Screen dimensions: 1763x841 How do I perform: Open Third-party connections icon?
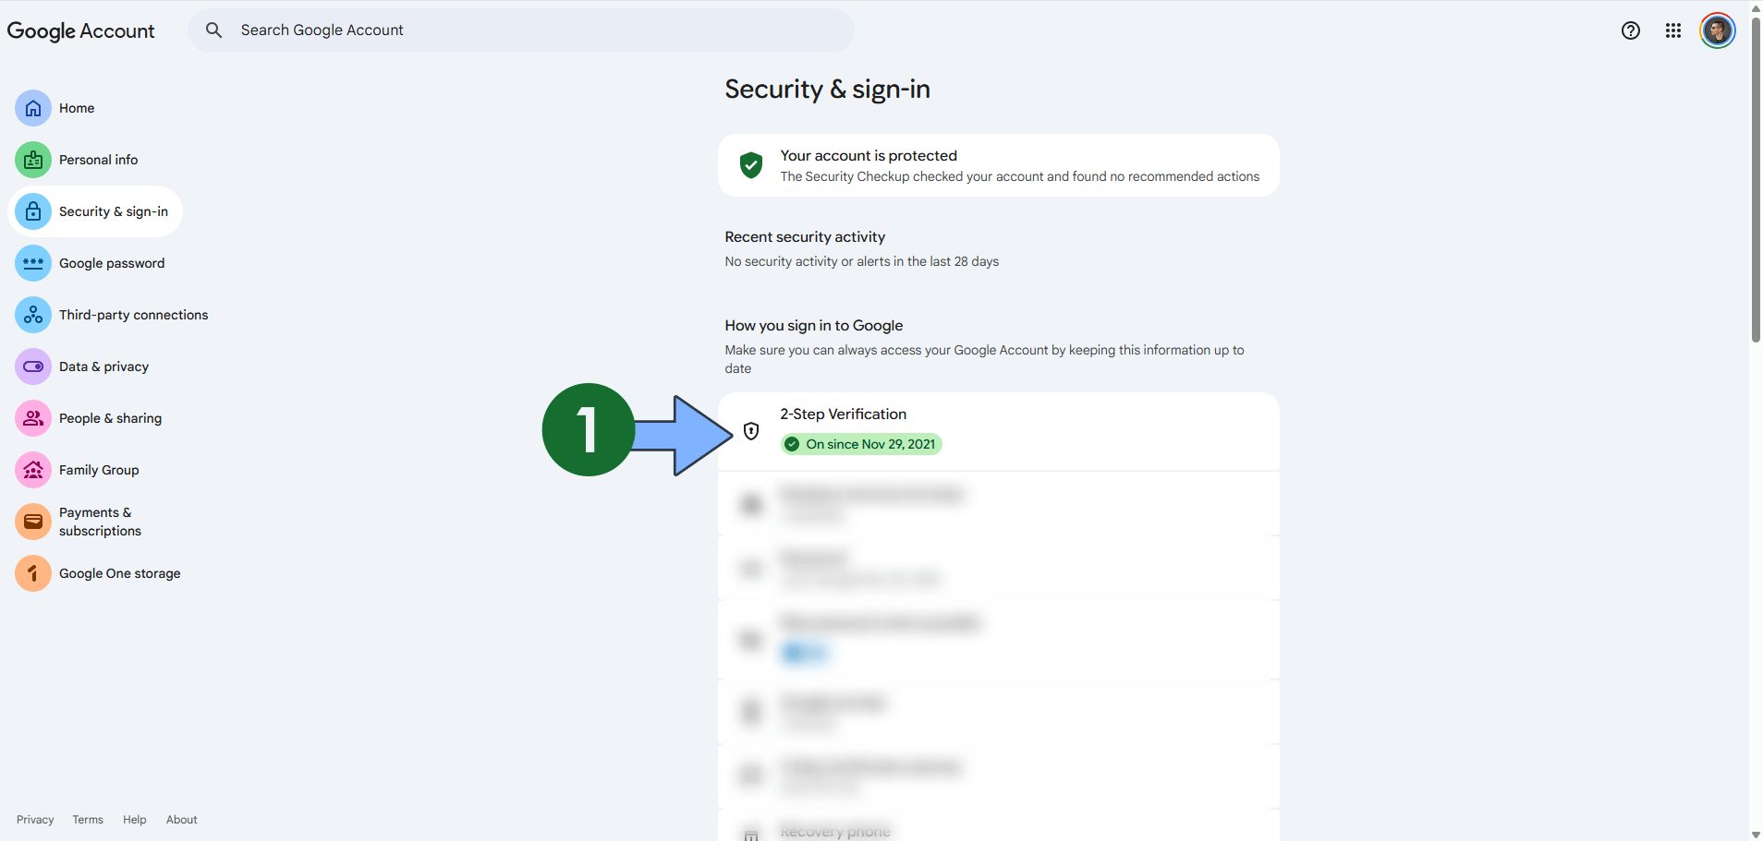point(32,315)
